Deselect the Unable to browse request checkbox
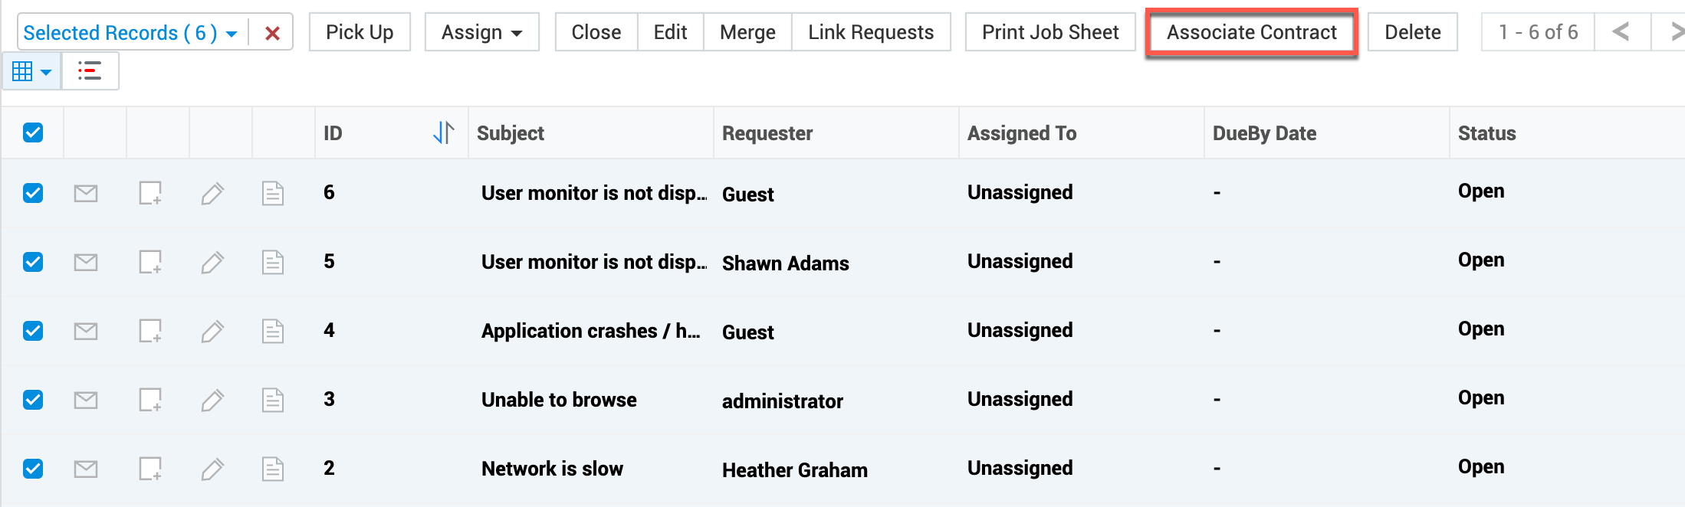The image size is (1685, 507). point(33,400)
